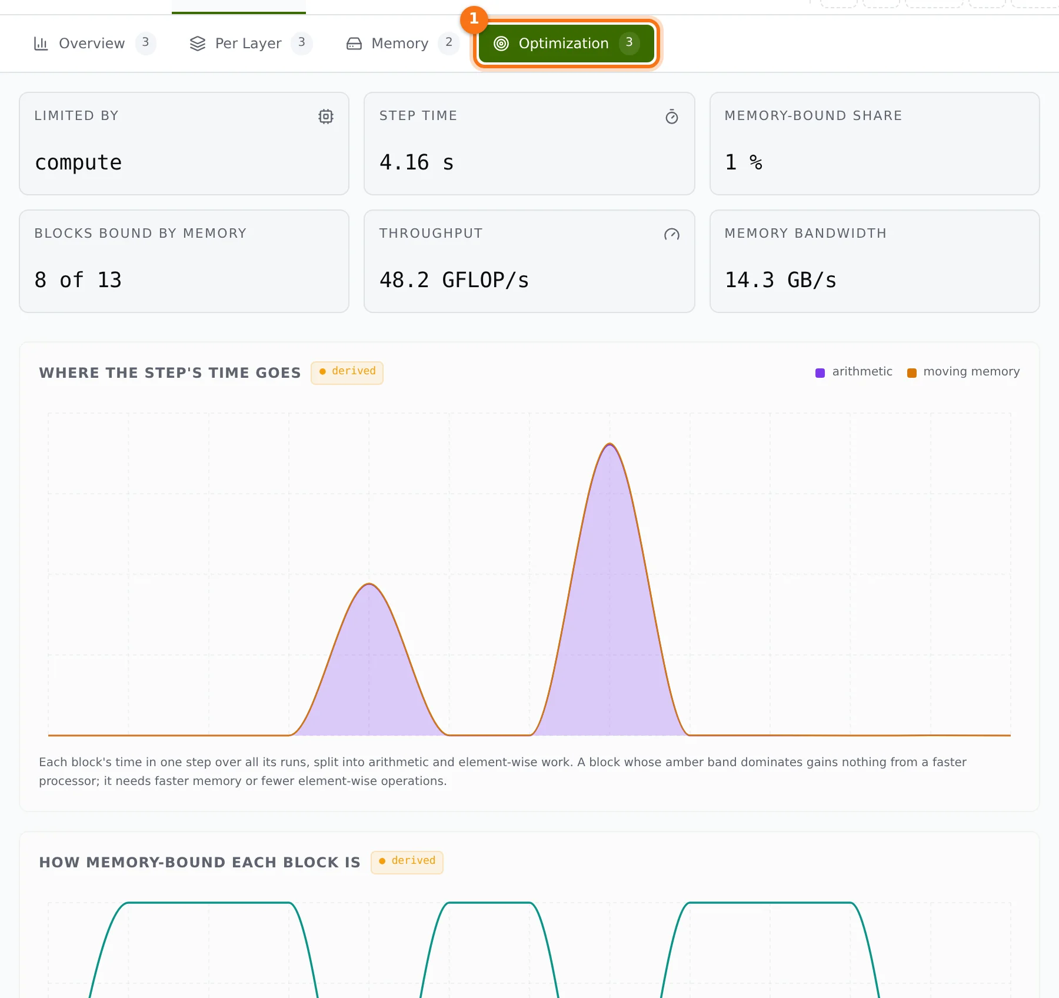The height and width of the screenshot is (998, 1059).
Task: Click the Per Layer stack icon
Action: [x=198, y=44]
